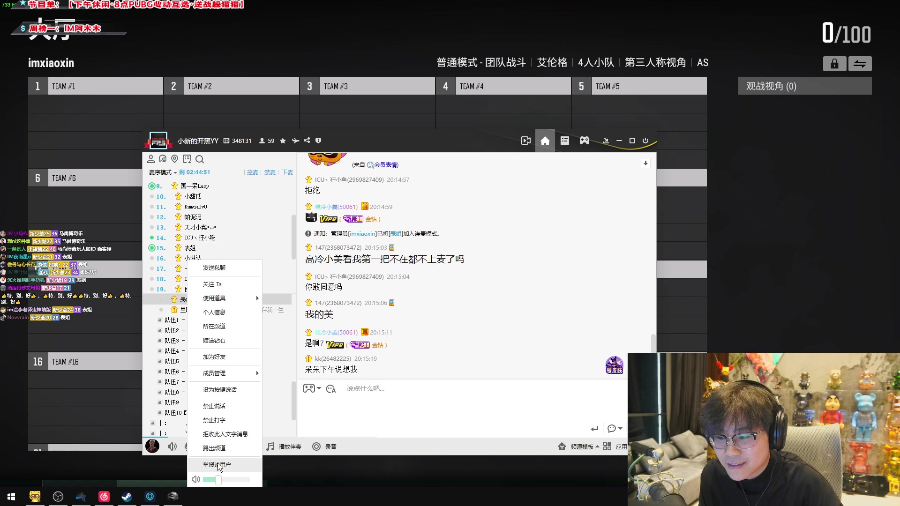Viewport: 900px width, 506px height.
Task: Click the mini-mode arrow icon in YY header
Action: (606, 141)
